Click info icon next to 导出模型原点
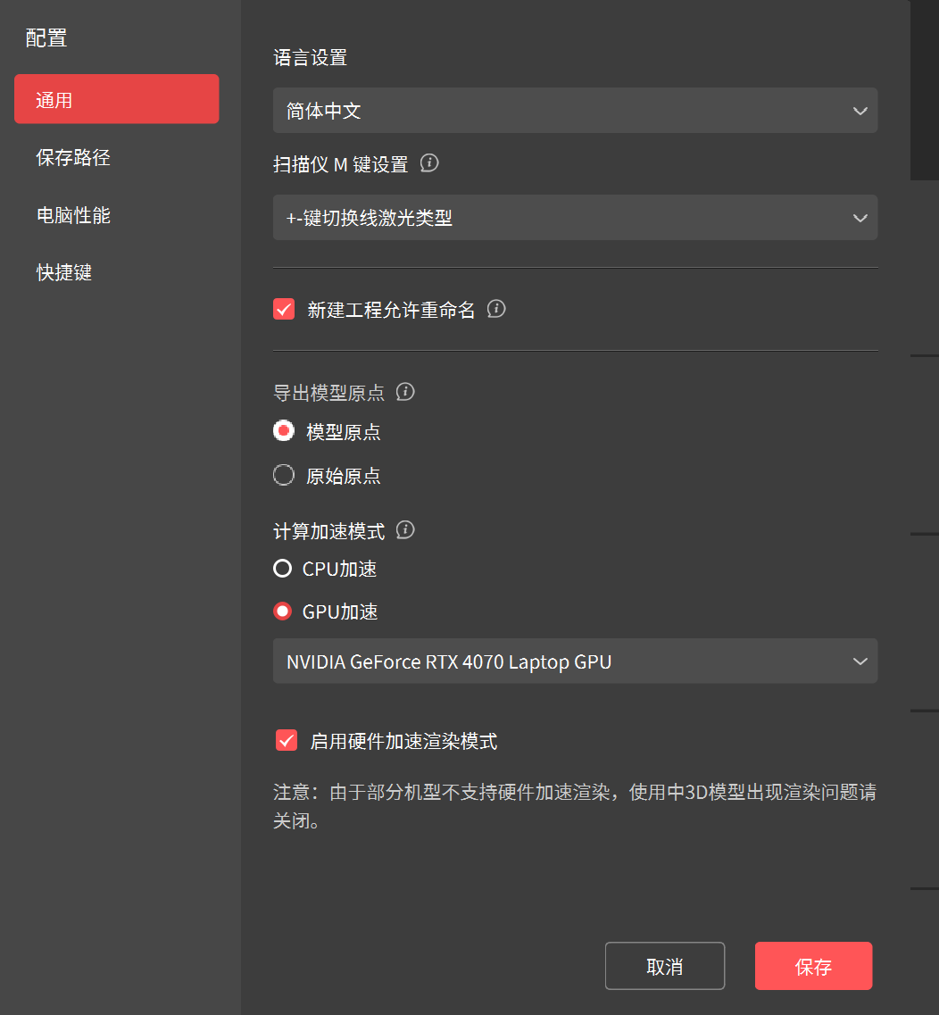The image size is (939, 1015). coord(405,392)
